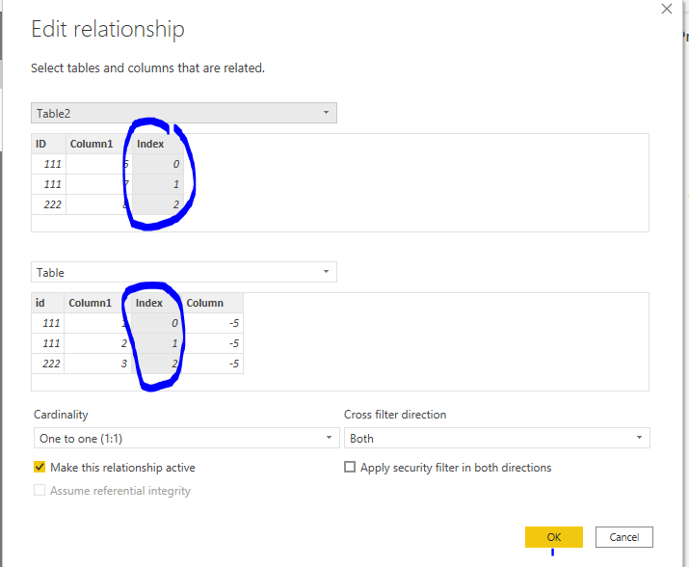Image resolution: width=689 pixels, height=567 pixels.
Task: Select the Column1 header in Table2 preview
Action: pyautogui.click(x=99, y=144)
